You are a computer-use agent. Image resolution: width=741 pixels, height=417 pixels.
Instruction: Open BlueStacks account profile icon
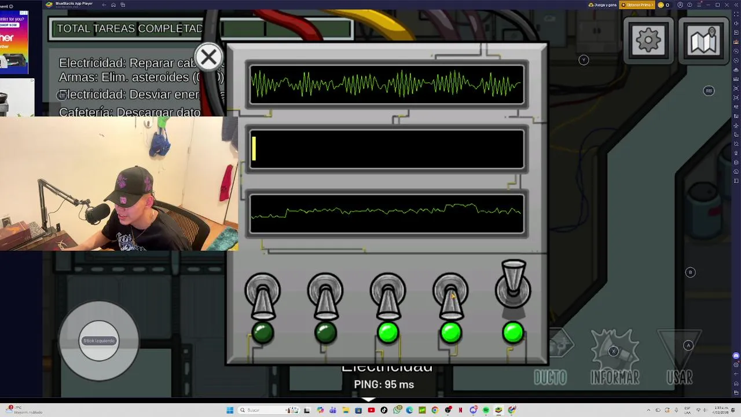coord(680,5)
